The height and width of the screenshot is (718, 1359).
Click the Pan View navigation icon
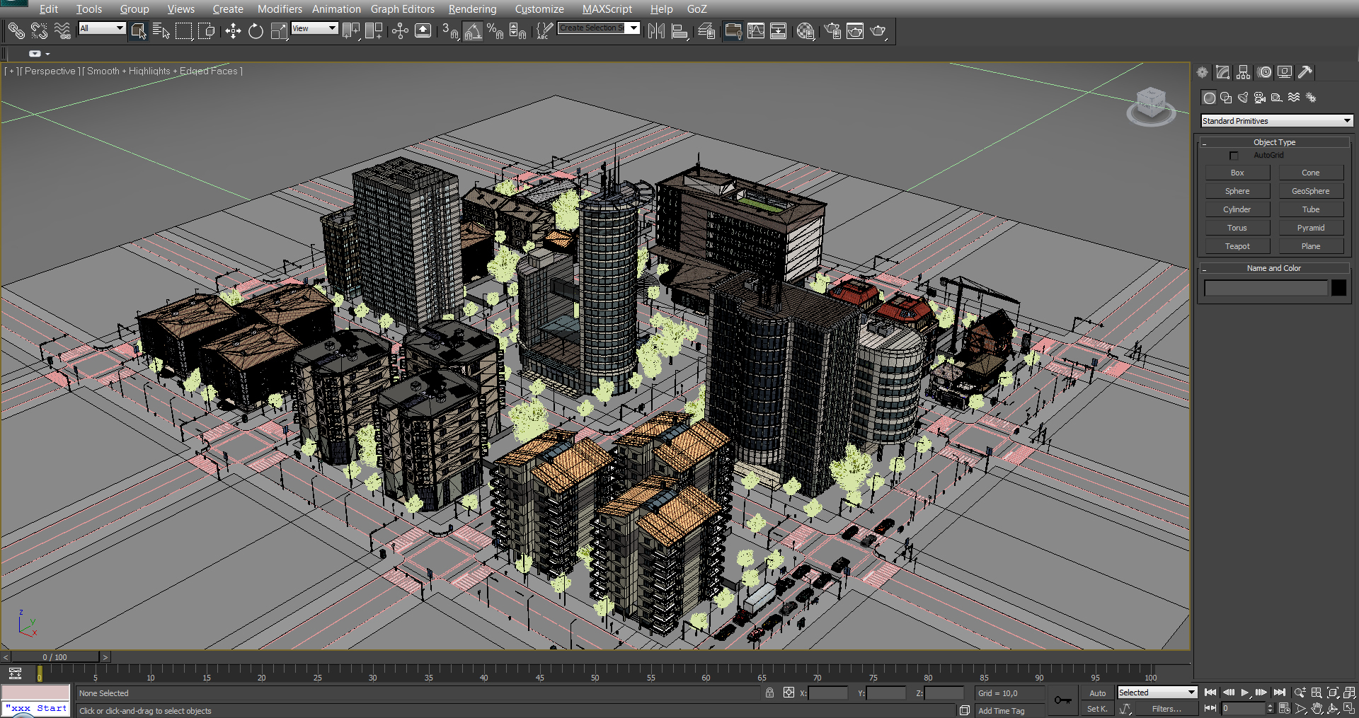pos(1317,708)
